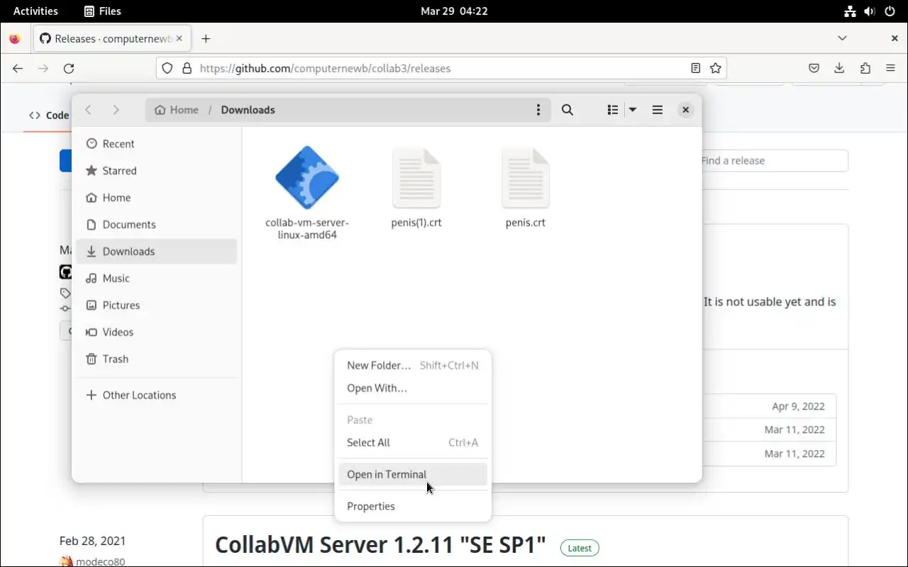Click the github.com URL address bar

pyautogui.click(x=441, y=68)
